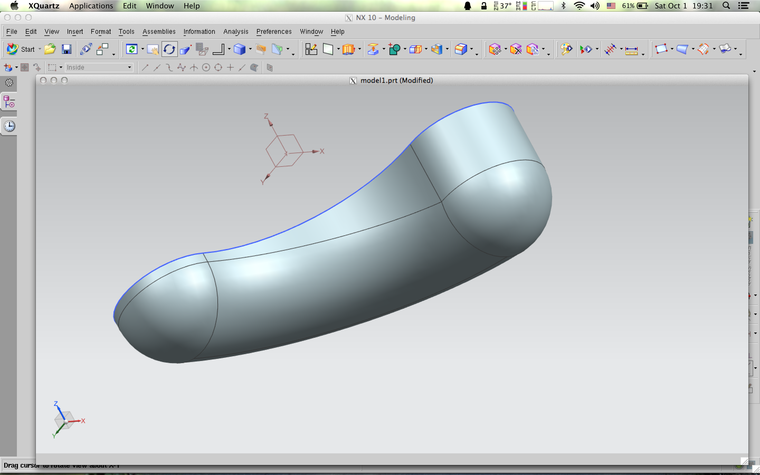Screen dimensions: 760x475
Task: Click the Move Face purple cube icon
Action: tap(495, 49)
